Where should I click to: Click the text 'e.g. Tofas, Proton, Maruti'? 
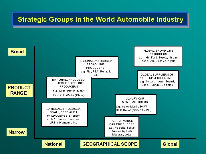point(69,91)
